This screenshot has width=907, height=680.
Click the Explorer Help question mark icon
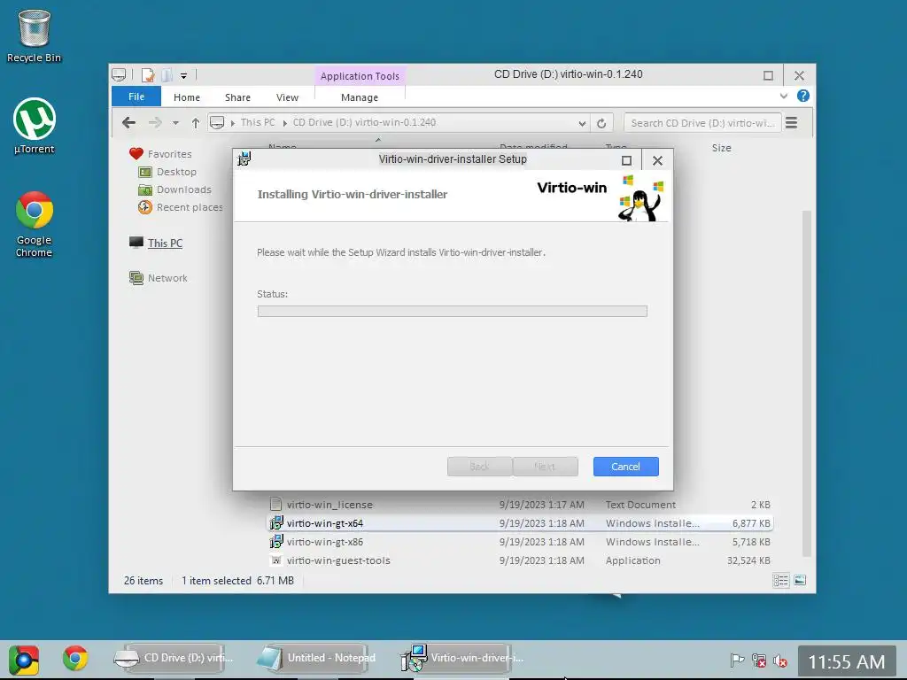802,96
